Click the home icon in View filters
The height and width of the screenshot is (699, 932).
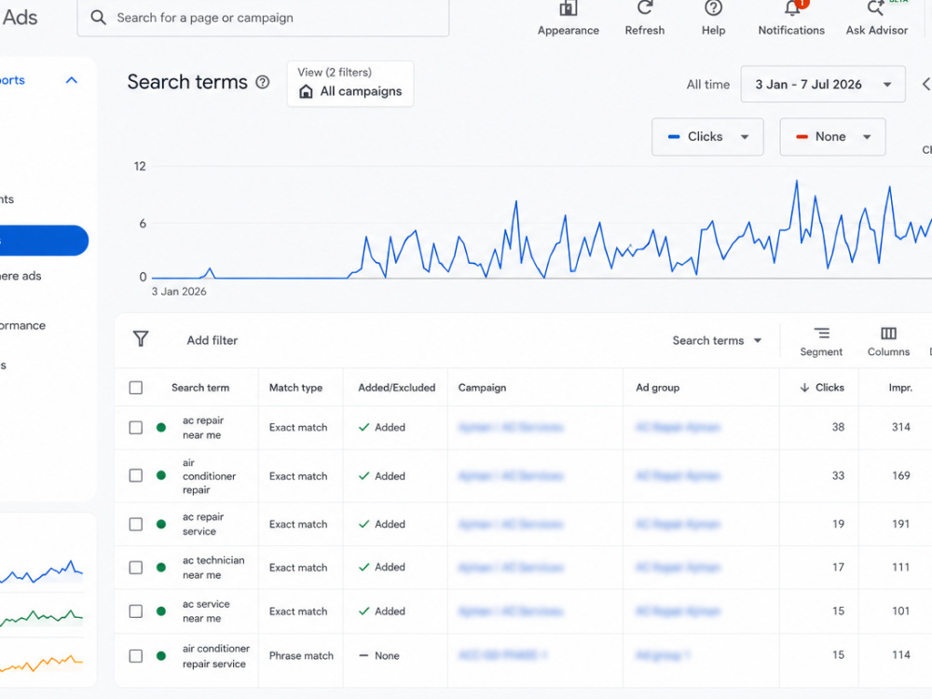(x=306, y=91)
